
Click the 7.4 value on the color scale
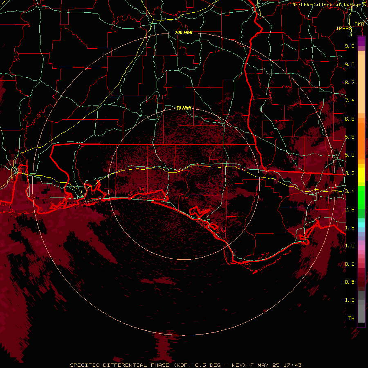(350, 101)
